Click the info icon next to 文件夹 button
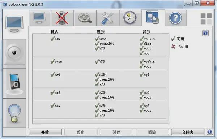The height and width of the screenshot is (139, 217). [x=210, y=132]
